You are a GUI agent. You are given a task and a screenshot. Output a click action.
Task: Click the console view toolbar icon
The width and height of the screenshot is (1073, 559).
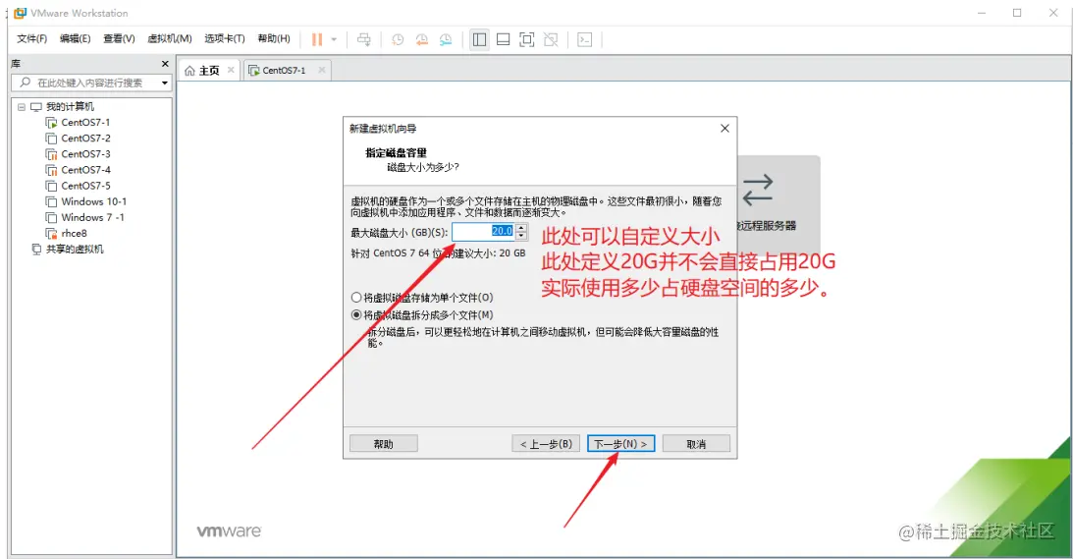[x=584, y=39]
